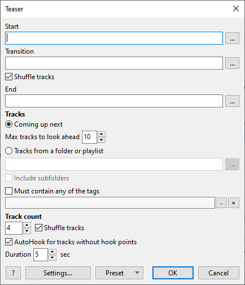This screenshot has height=285, width=245.
Task: Clear tags with the x button
Action: click(x=234, y=203)
